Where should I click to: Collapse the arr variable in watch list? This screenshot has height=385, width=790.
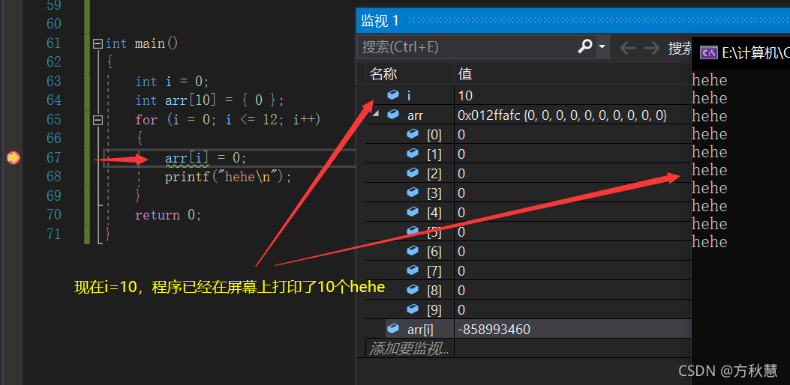[x=375, y=115]
